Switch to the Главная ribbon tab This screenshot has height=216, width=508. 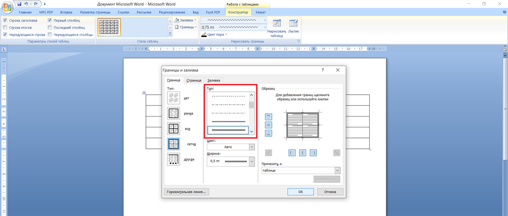pos(25,12)
